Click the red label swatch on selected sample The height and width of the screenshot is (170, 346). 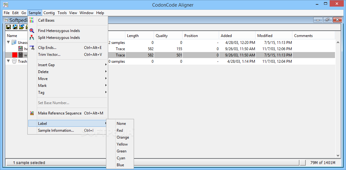[15, 55]
